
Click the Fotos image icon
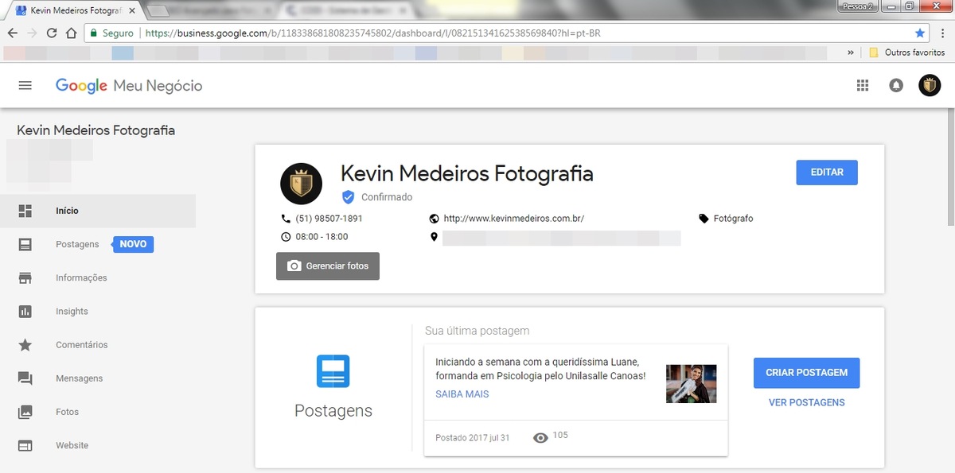click(x=25, y=412)
